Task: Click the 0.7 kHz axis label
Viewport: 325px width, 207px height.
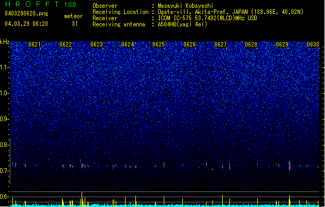Action: coord(4,171)
